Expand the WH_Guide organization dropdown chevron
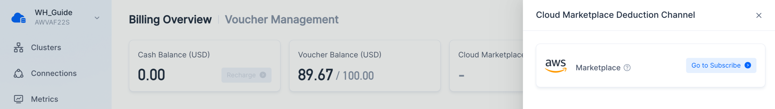Viewport: 775px width, 109px height. (97, 18)
